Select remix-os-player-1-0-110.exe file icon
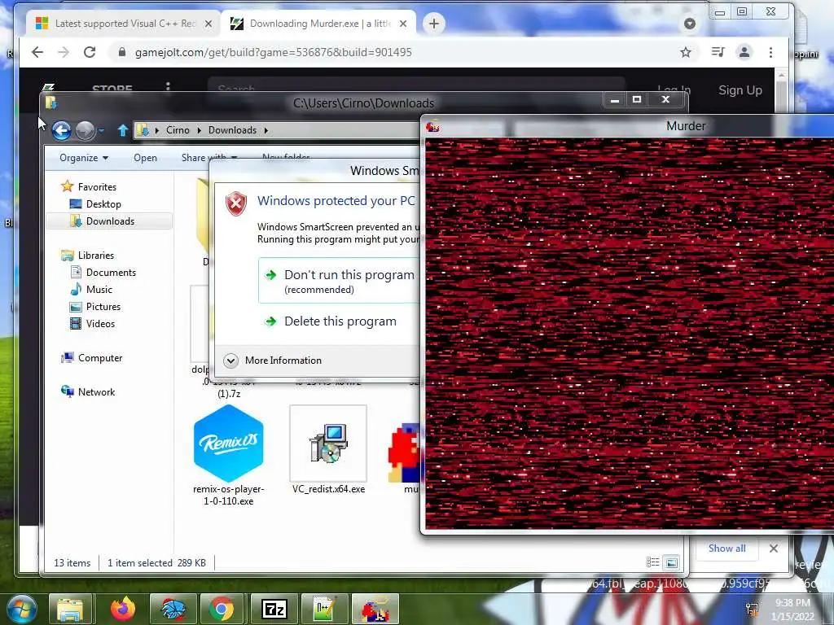Image resolution: width=834 pixels, height=625 pixels. coord(229,444)
